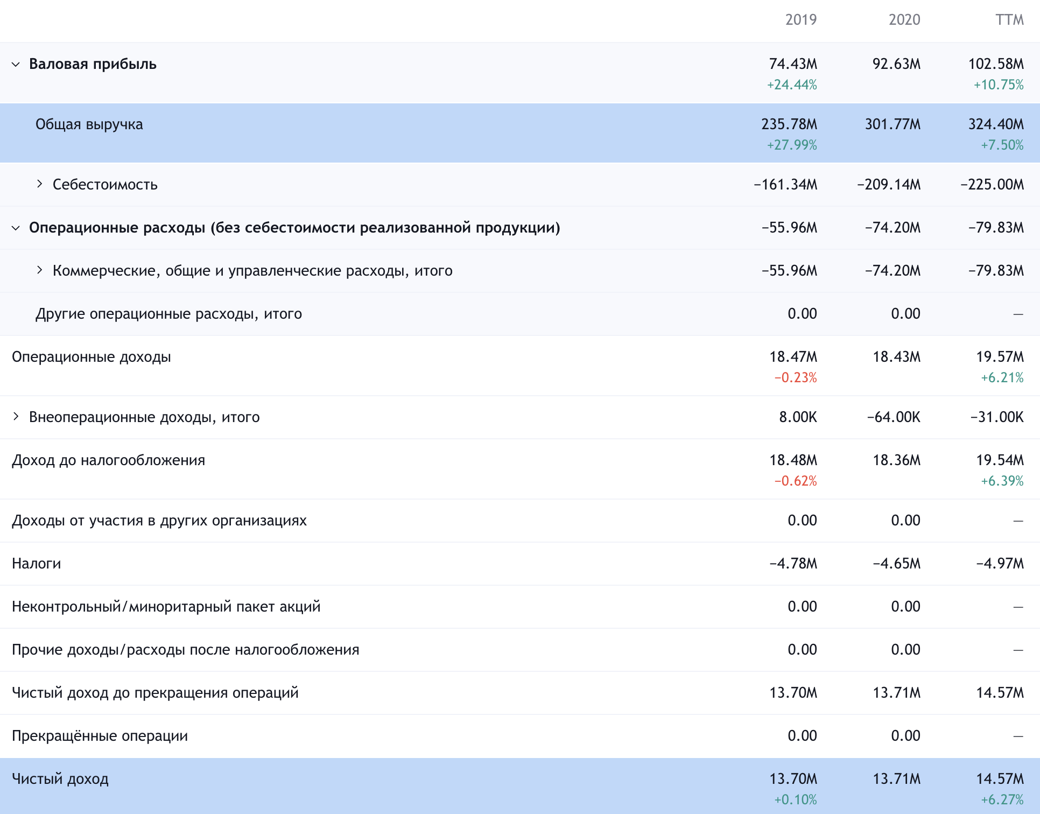
Task: Click Внеоперационные доходы, итого label
Action: click(144, 417)
